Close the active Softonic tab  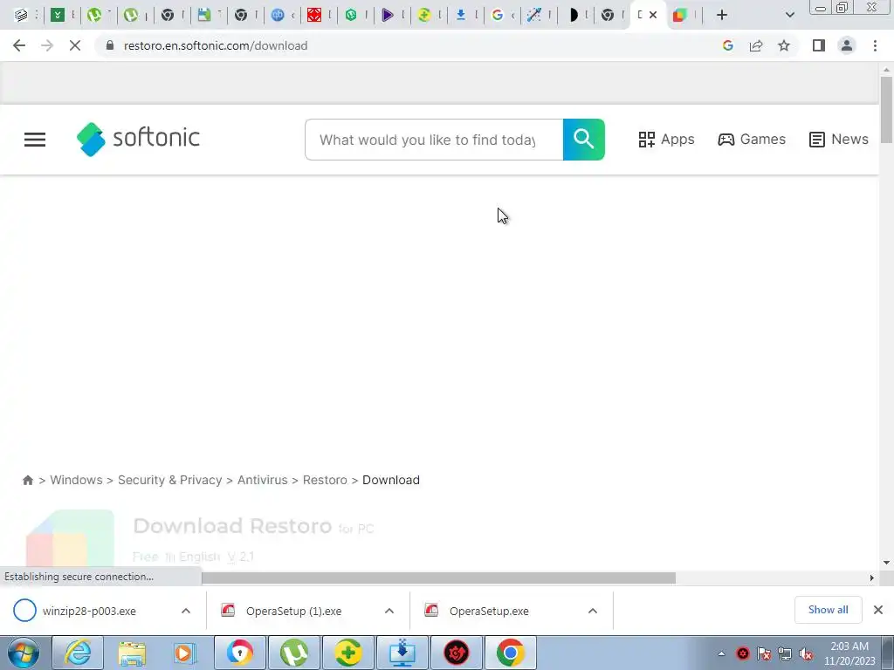[653, 15]
